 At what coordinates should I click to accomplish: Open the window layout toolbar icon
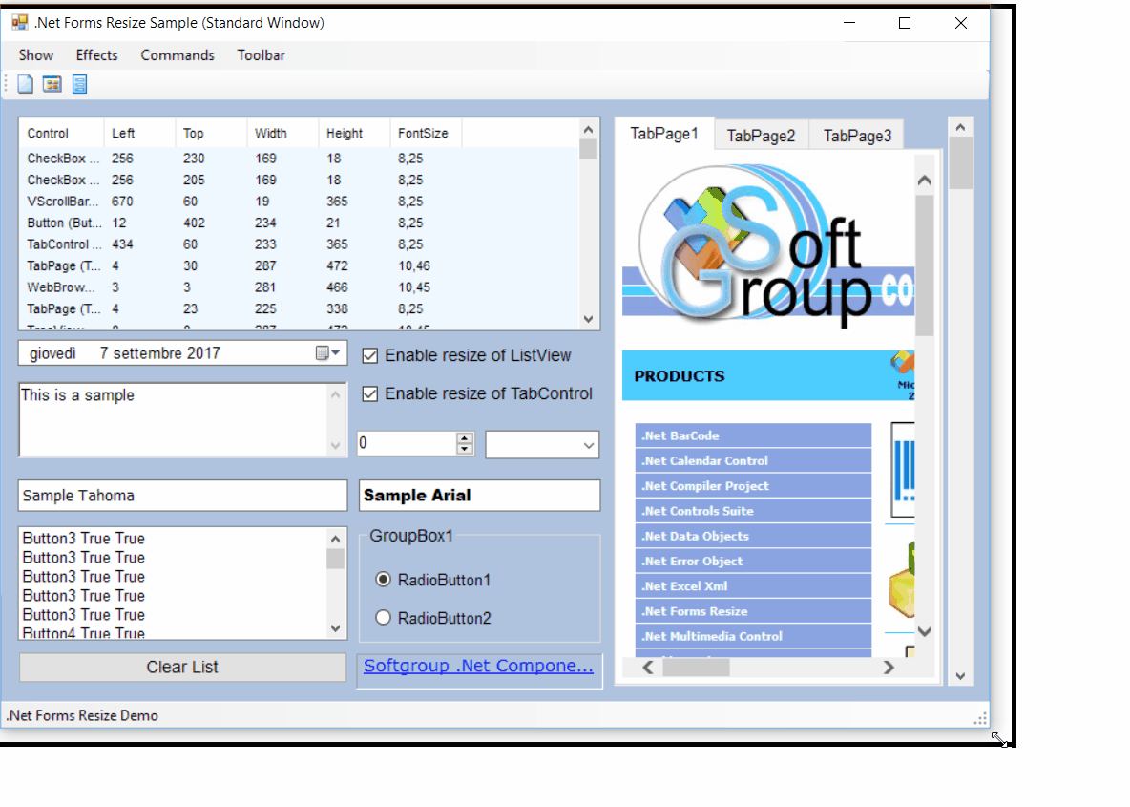(52, 84)
